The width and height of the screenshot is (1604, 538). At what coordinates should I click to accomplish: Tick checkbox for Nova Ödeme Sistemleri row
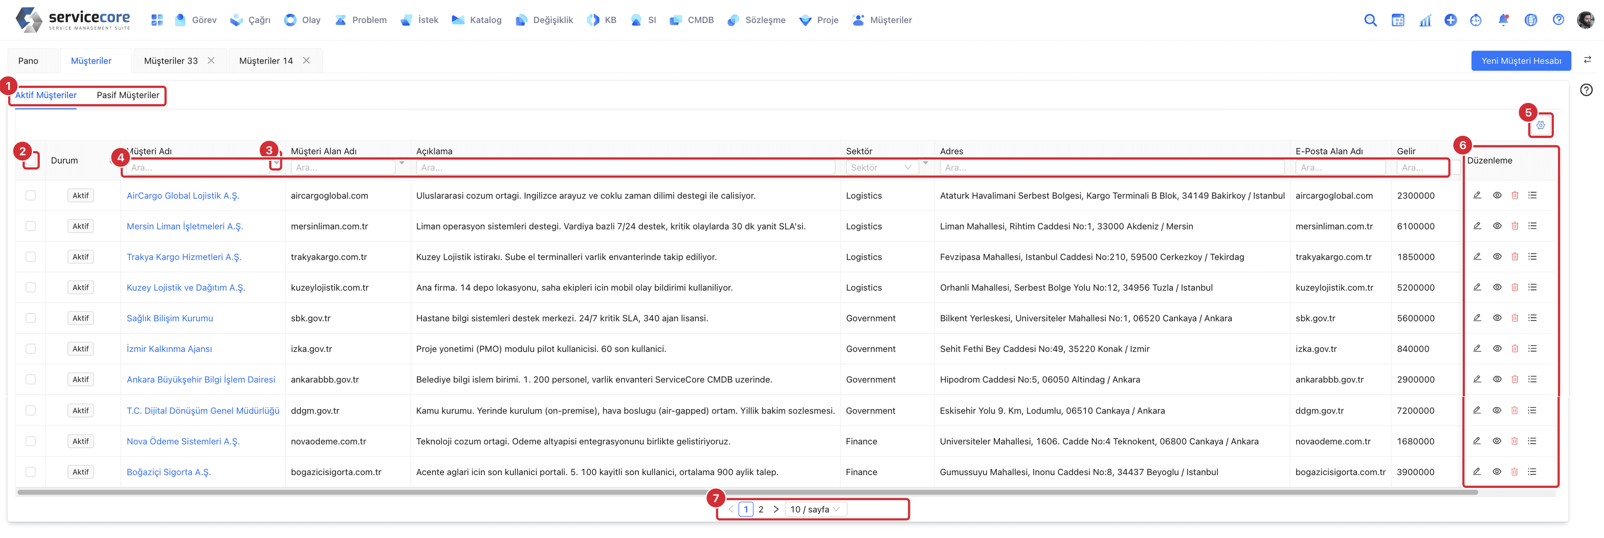pyautogui.click(x=31, y=441)
